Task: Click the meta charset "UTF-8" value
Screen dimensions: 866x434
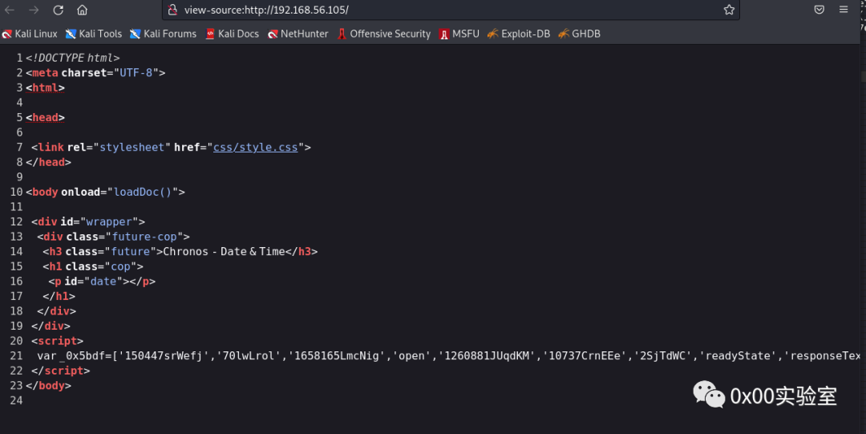Action: pyautogui.click(x=136, y=72)
